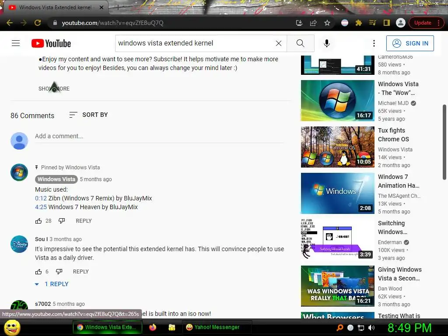
Task: Click the tray search magnifier icon
Action: (339, 328)
